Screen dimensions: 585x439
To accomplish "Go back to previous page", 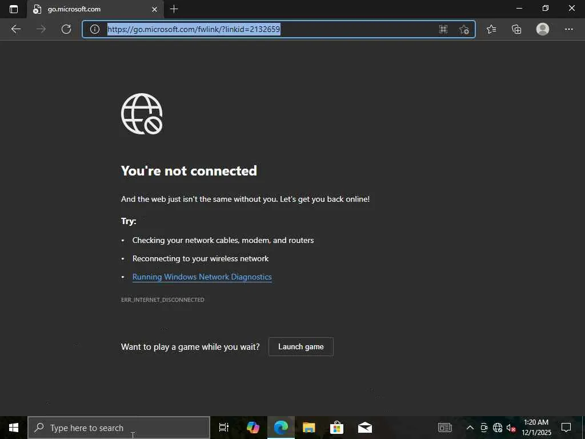I will click(15, 29).
